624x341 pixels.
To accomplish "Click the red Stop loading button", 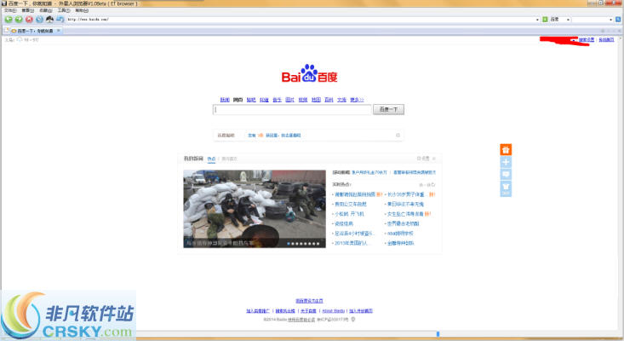I will [x=29, y=19].
